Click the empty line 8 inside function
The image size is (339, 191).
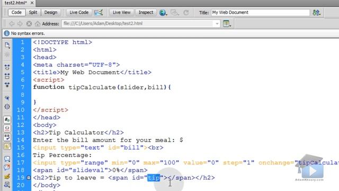click(185, 95)
